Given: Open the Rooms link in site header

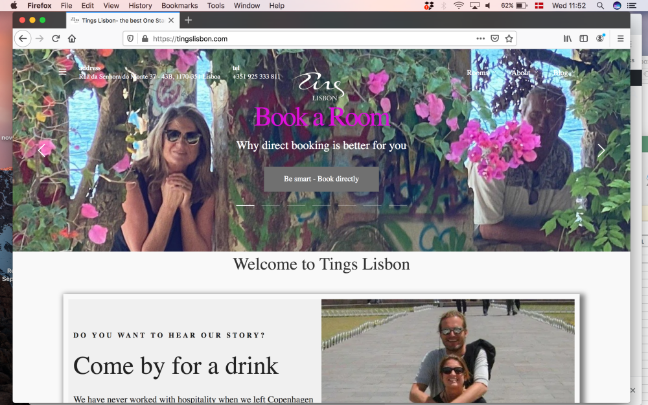Looking at the screenshot, I should [478, 73].
